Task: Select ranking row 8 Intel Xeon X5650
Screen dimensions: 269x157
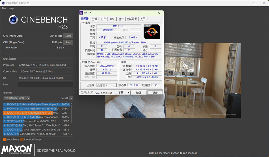Action: [37, 134]
